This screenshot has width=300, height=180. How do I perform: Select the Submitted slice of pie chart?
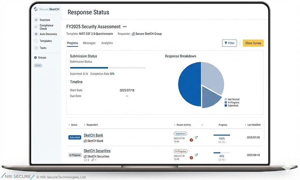[189, 84]
